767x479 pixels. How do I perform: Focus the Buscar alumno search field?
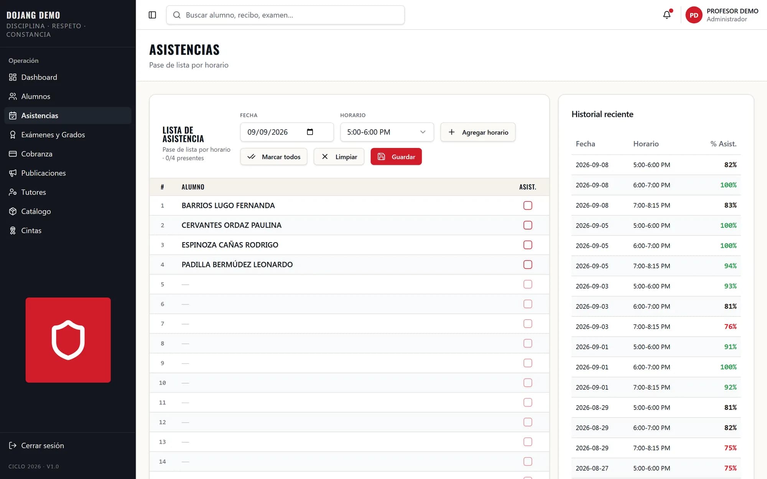point(285,15)
